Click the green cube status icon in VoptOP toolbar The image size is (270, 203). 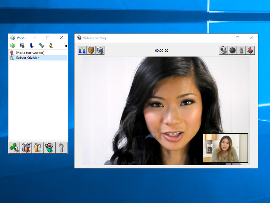[12, 46]
